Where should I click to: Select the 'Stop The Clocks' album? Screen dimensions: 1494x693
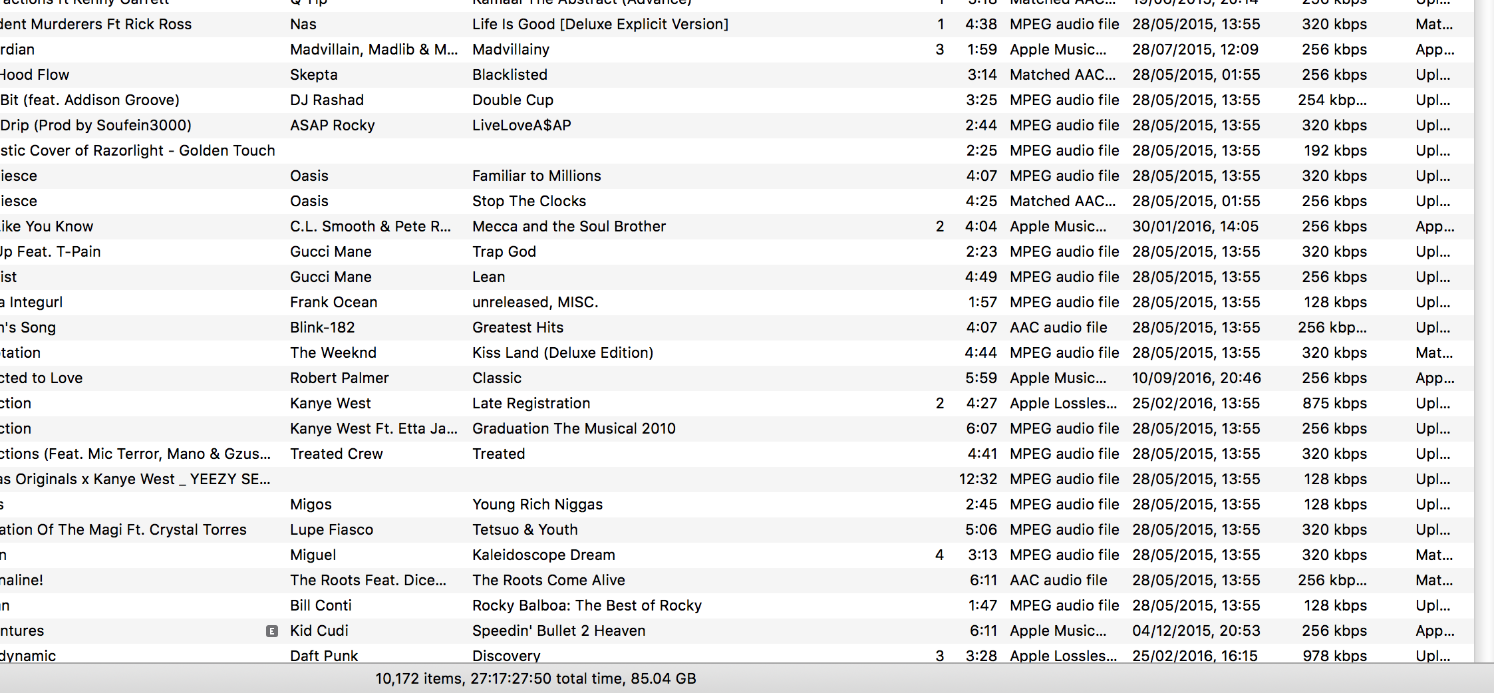pos(529,202)
